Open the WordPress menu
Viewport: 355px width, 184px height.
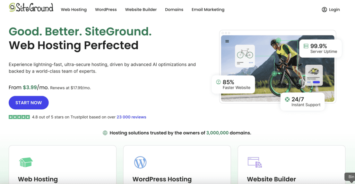coord(106,9)
